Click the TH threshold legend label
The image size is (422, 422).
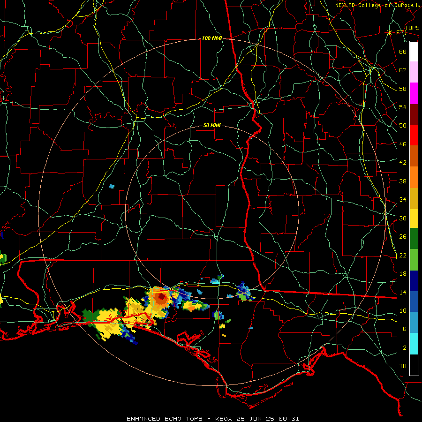pos(403,366)
